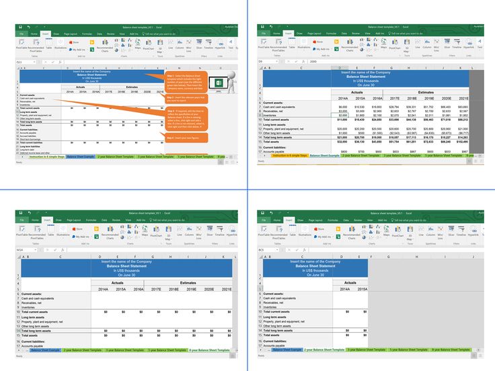Click Save icon in the window showing dollar figures

click(263, 27)
